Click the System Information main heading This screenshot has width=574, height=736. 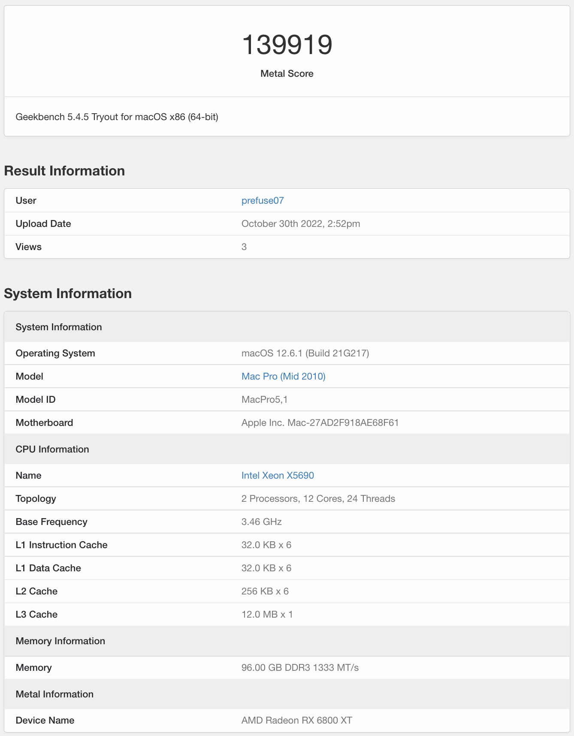pos(68,293)
